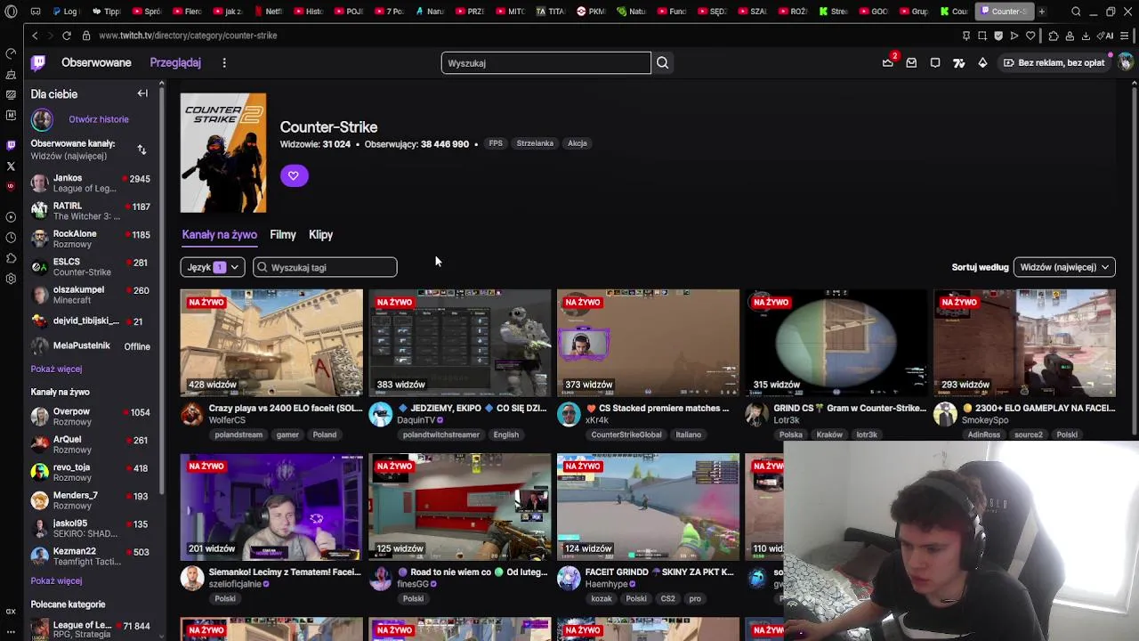Collapse the Dla ciebie sidebar
This screenshot has height=641, width=1139.
click(142, 93)
